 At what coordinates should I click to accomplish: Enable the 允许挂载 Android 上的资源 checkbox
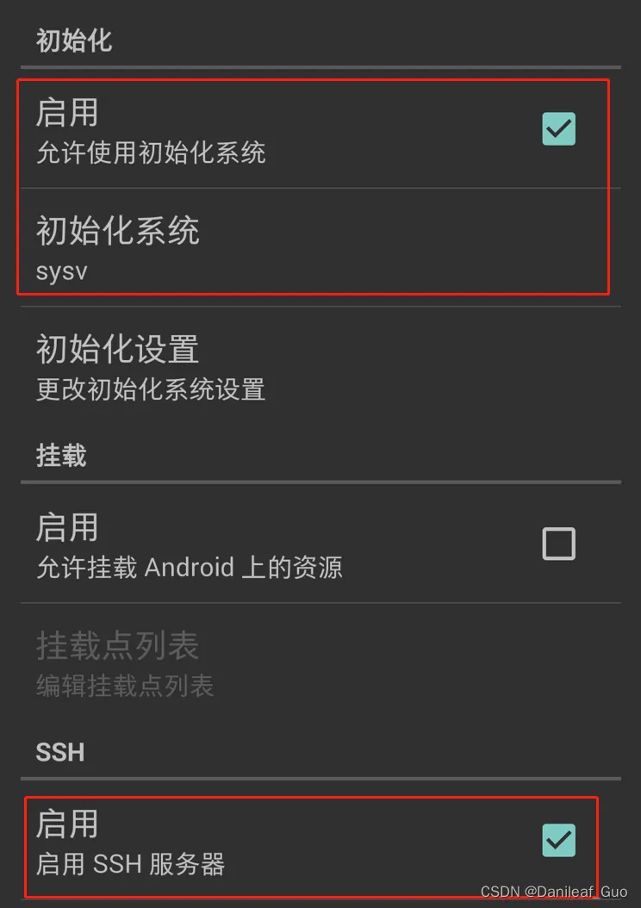tap(559, 544)
